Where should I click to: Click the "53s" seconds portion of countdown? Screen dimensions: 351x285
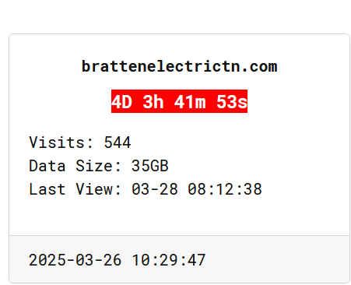point(232,102)
